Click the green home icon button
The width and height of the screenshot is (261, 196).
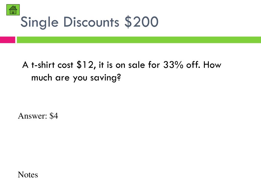(x=13, y=10)
